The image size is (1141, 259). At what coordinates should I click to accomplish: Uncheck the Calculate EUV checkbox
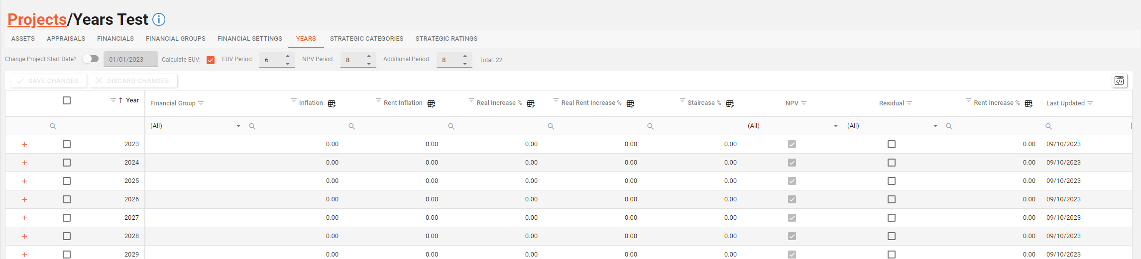coord(211,60)
